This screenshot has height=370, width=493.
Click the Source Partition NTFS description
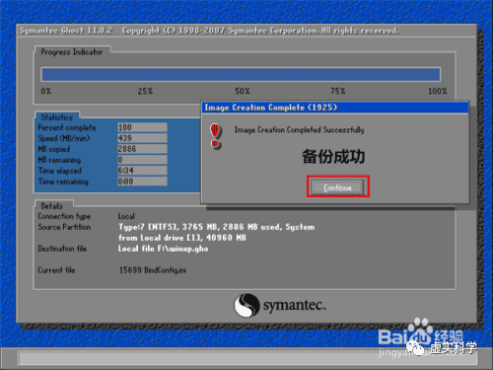pos(216,232)
